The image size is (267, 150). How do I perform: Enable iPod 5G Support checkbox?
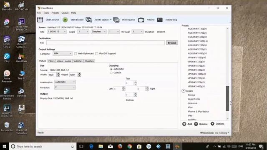tap(97, 54)
